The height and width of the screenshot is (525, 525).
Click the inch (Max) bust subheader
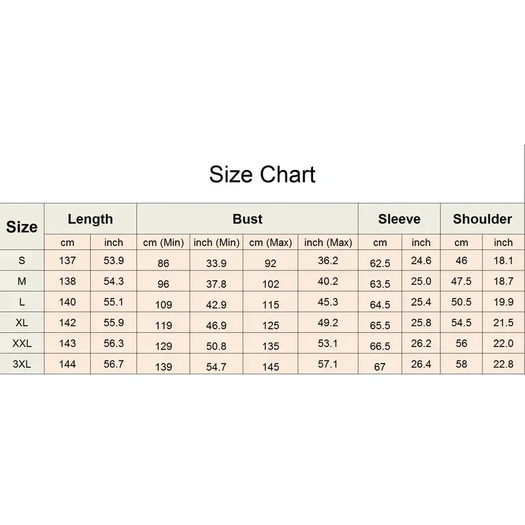[328, 242]
